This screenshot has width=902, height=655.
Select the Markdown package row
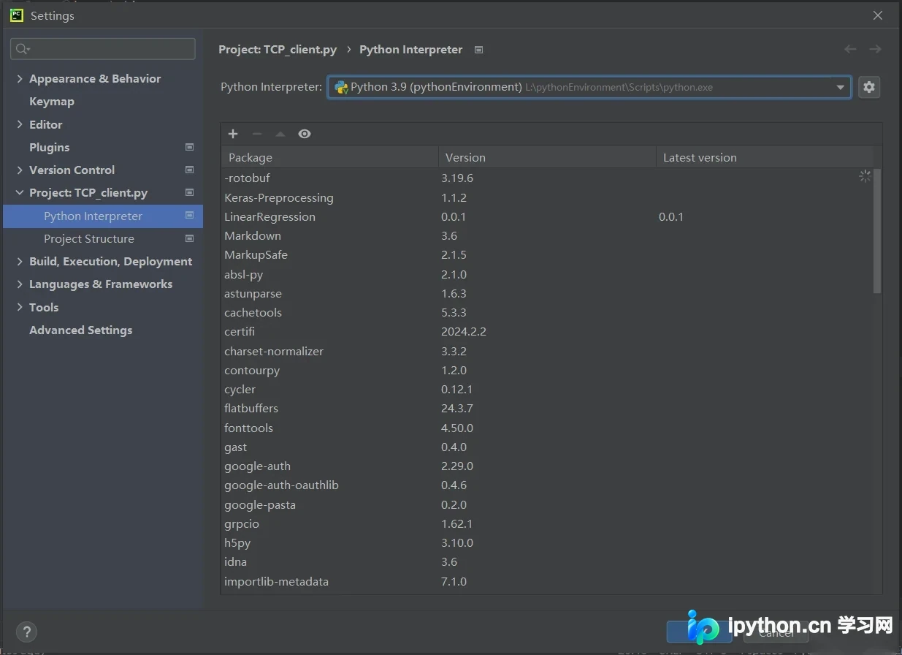[x=547, y=235]
